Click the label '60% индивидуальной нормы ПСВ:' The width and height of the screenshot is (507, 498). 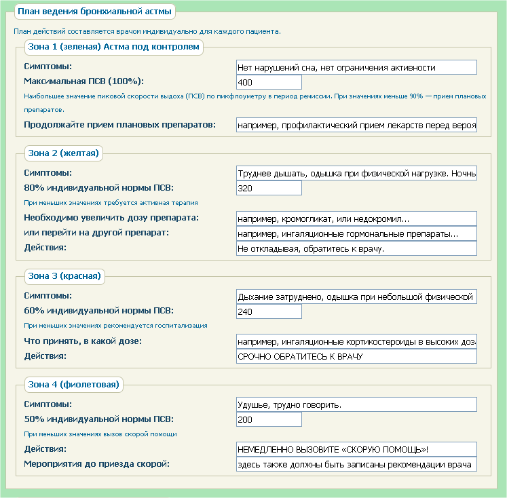98,311
